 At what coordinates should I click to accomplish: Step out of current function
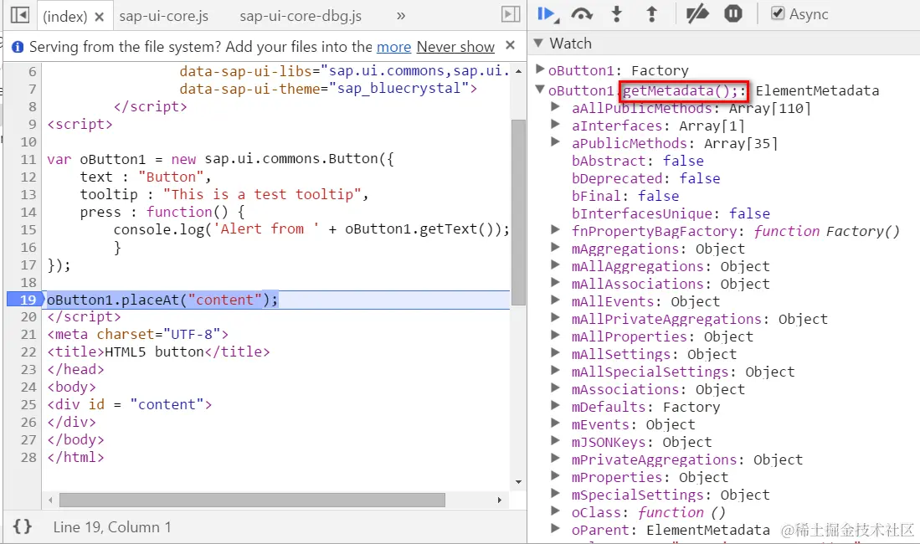(x=652, y=13)
